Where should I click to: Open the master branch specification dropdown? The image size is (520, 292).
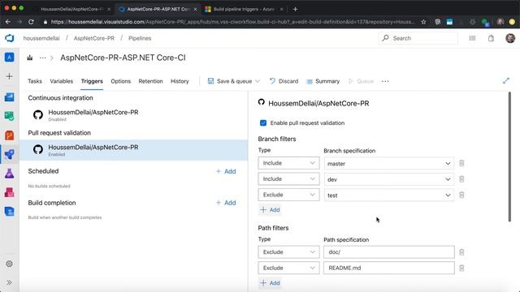point(388,164)
